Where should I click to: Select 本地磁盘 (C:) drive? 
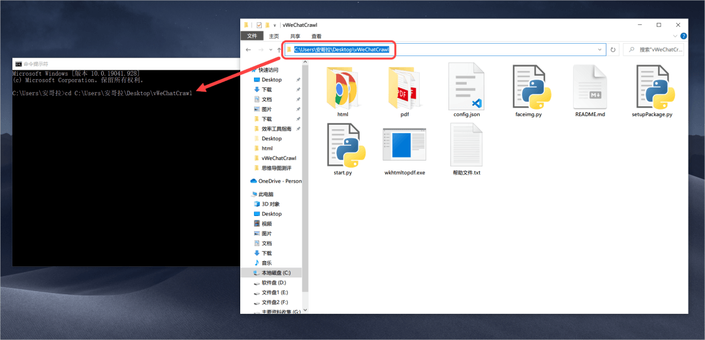(272, 273)
